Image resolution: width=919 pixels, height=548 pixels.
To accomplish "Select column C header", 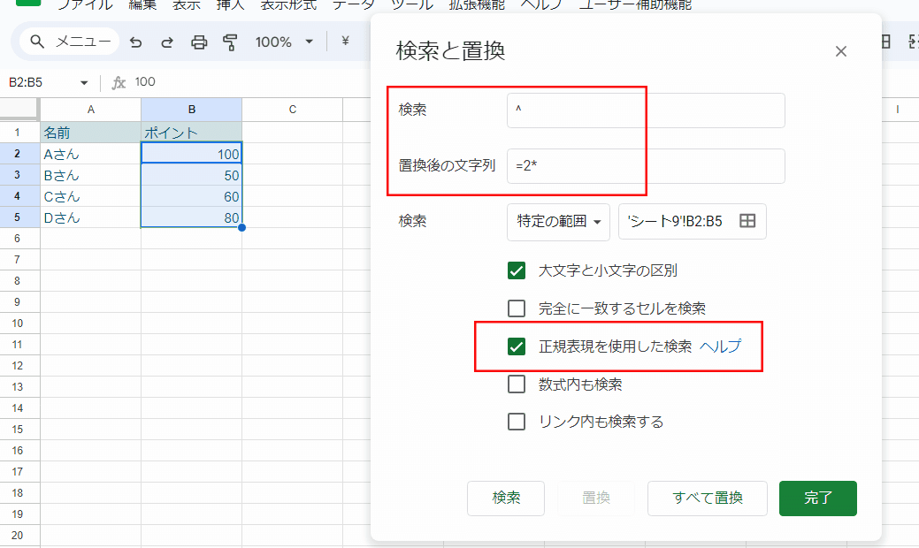I will coord(293,110).
